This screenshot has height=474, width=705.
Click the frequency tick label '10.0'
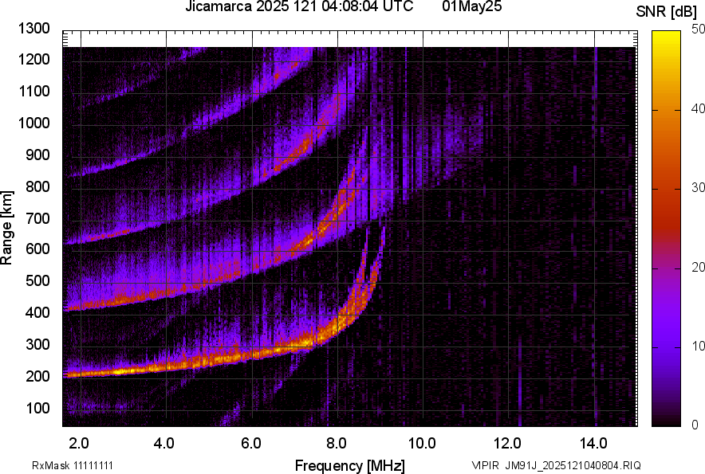coord(421,444)
